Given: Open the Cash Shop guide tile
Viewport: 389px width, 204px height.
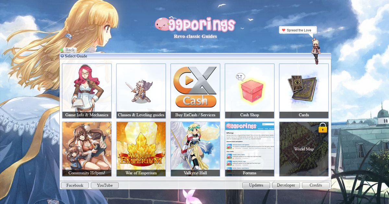Looking at the screenshot, I should 250,91.
